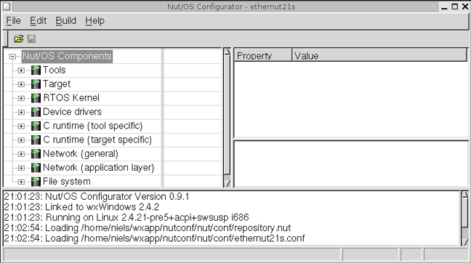Open the File menu
Viewport: 471px width, 263px height.
pyautogui.click(x=13, y=21)
